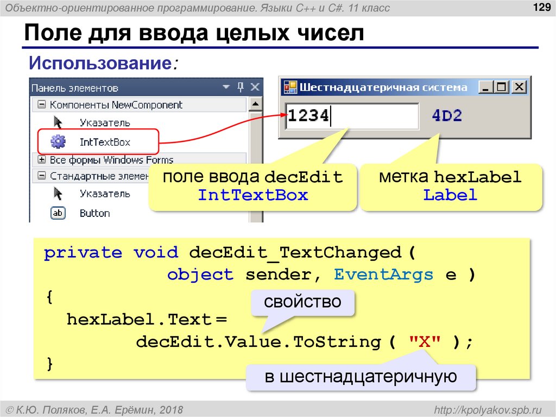Minimize the Шестнадцатеричная система window
556x417 pixels.
coord(485,87)
